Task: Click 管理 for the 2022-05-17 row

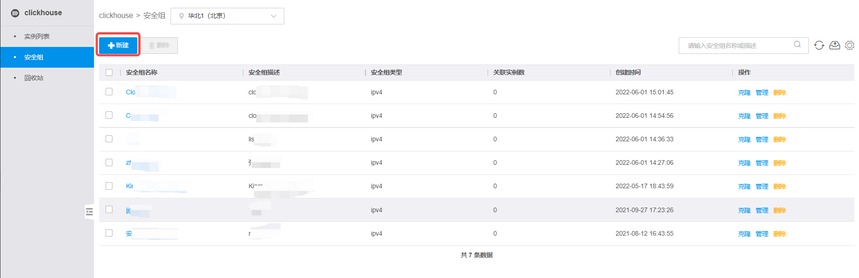Action: click(762, 186)
